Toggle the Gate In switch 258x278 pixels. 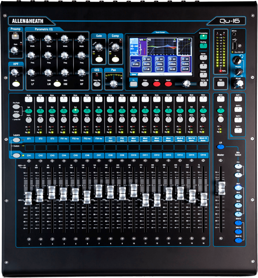click(x=99, y=60)
